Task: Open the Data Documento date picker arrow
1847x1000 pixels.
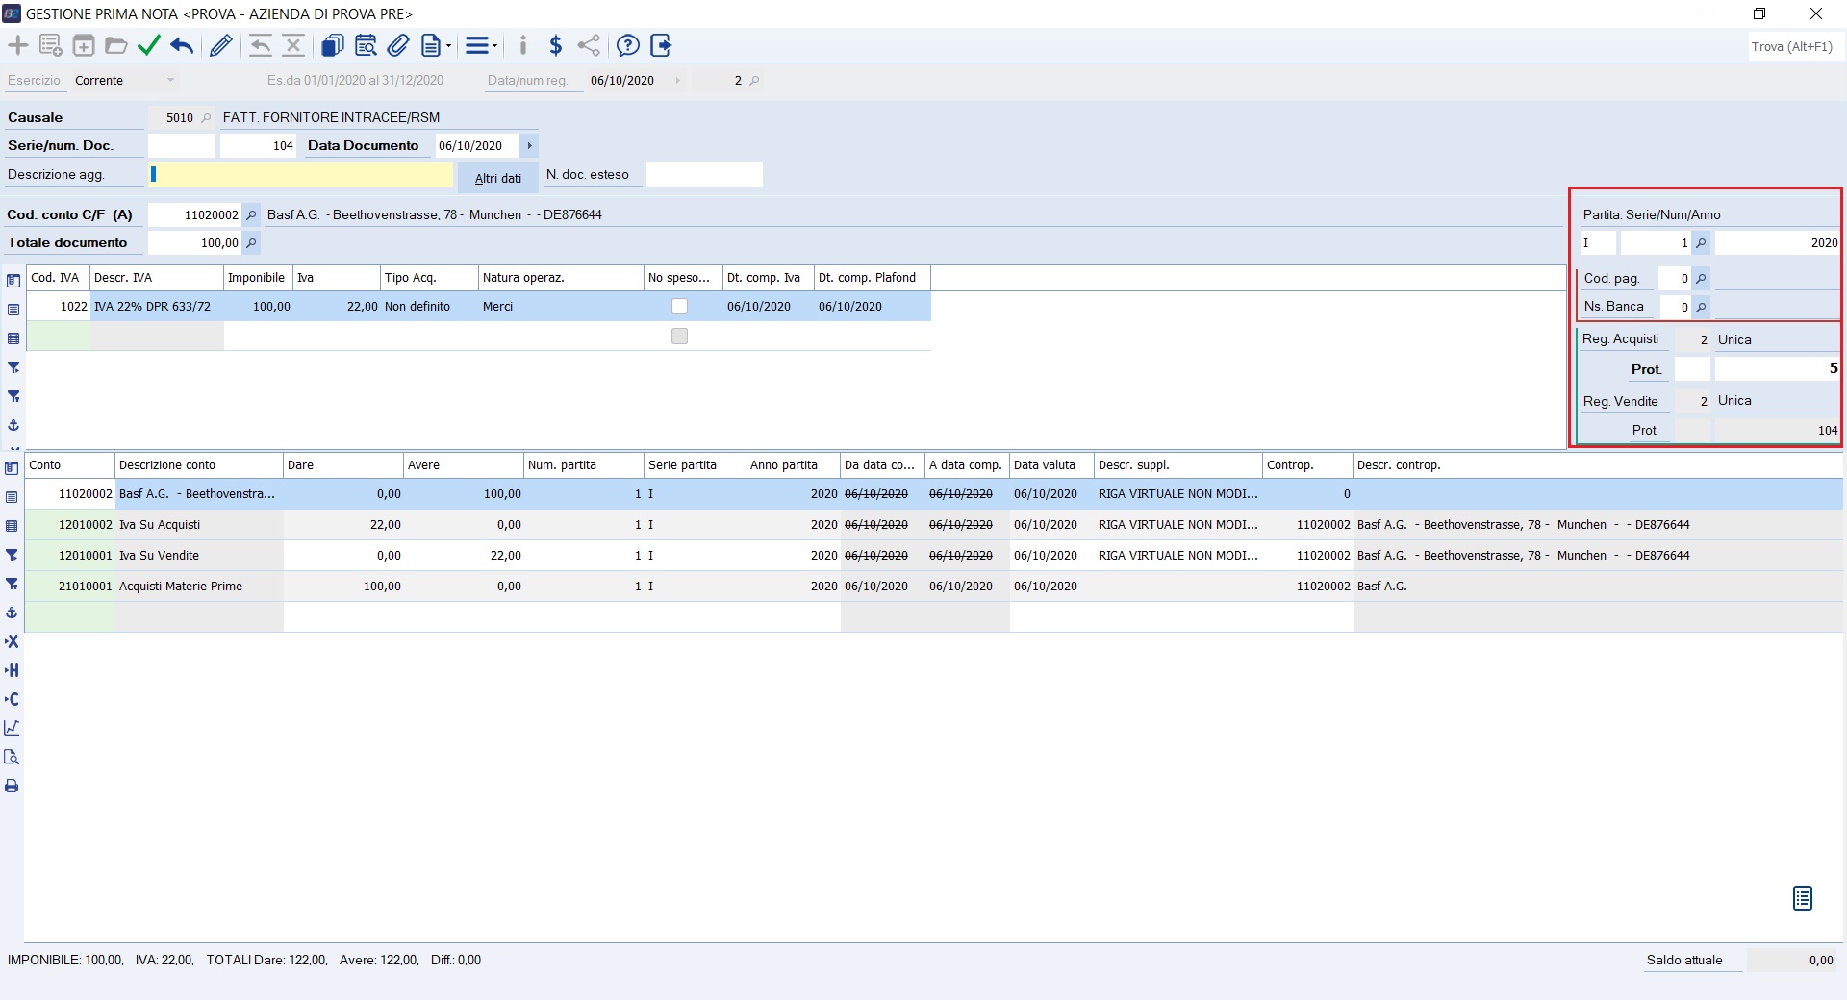Action: 529,146
